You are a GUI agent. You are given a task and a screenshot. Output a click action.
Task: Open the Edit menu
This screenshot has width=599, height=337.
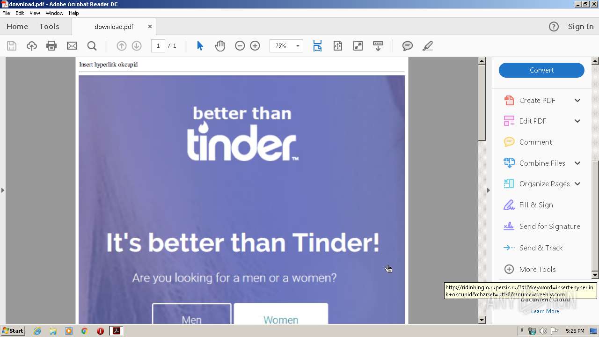tap(20, 13)
